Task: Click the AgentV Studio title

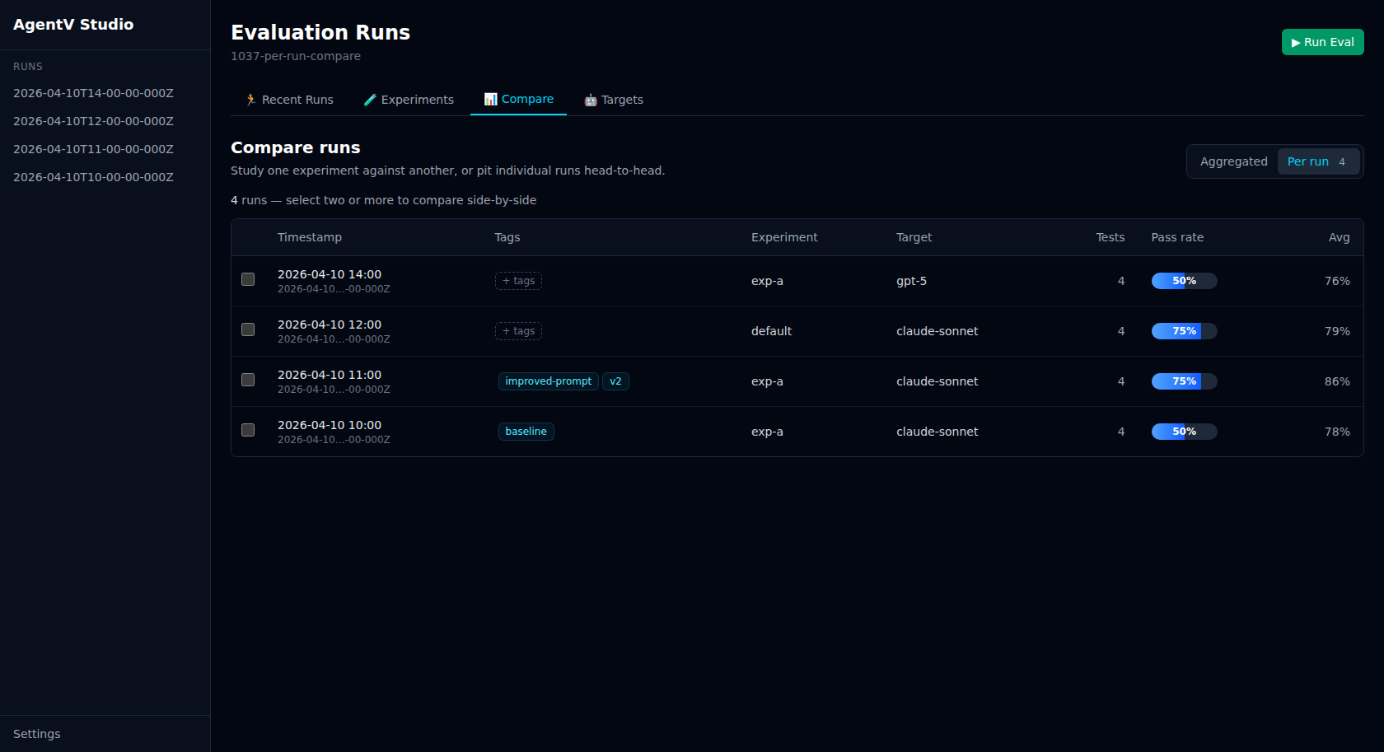Action: pos(73,25)
